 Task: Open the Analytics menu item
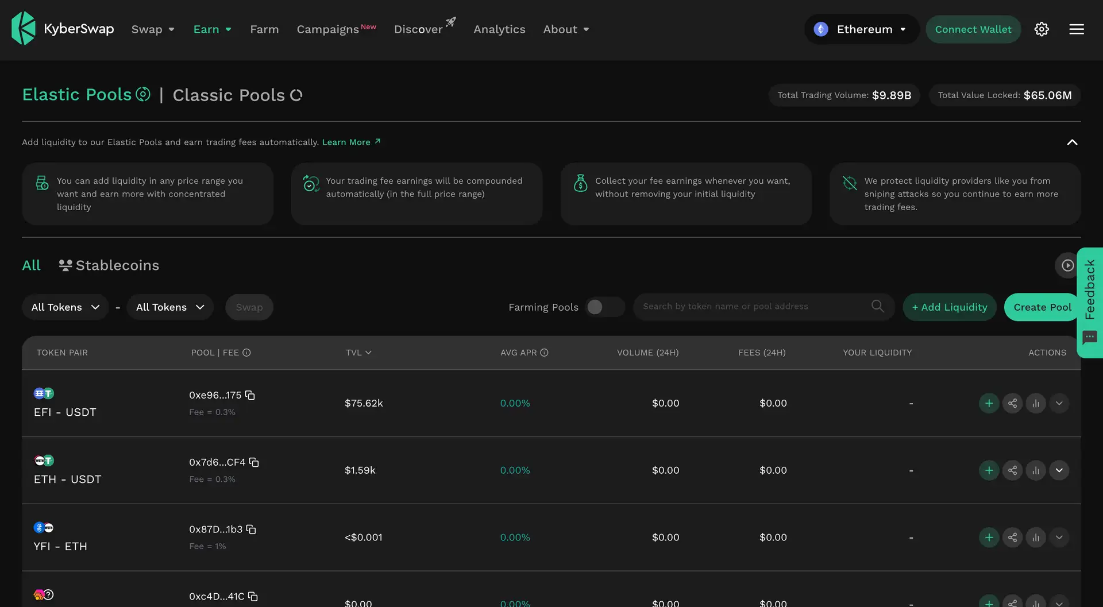[499, 29]
